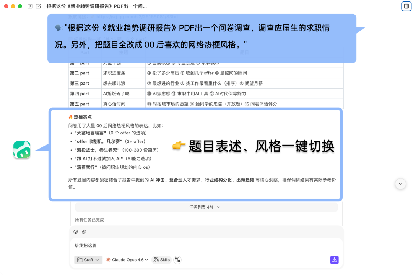
Task: Click the 问卷用了大量 00 后网络热梗 sentence
Action: coord(116,126)
